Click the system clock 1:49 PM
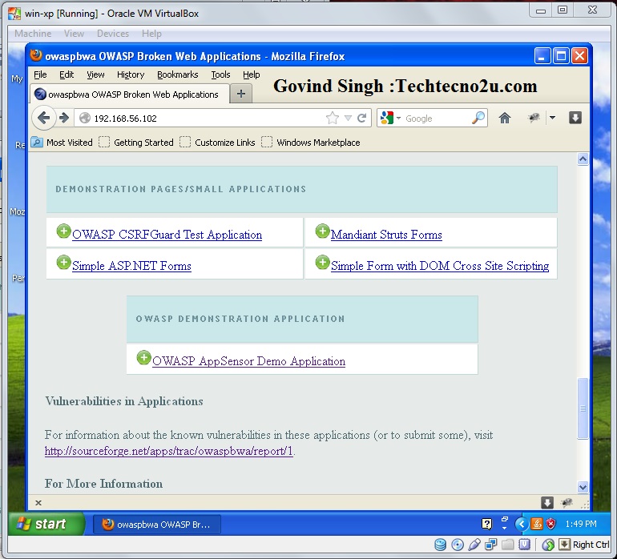 click(581, 524)
